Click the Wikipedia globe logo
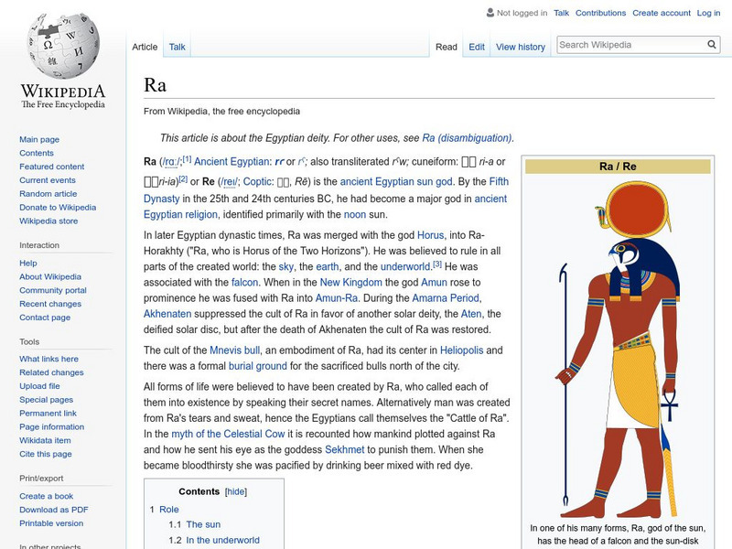 coord(62,46)
